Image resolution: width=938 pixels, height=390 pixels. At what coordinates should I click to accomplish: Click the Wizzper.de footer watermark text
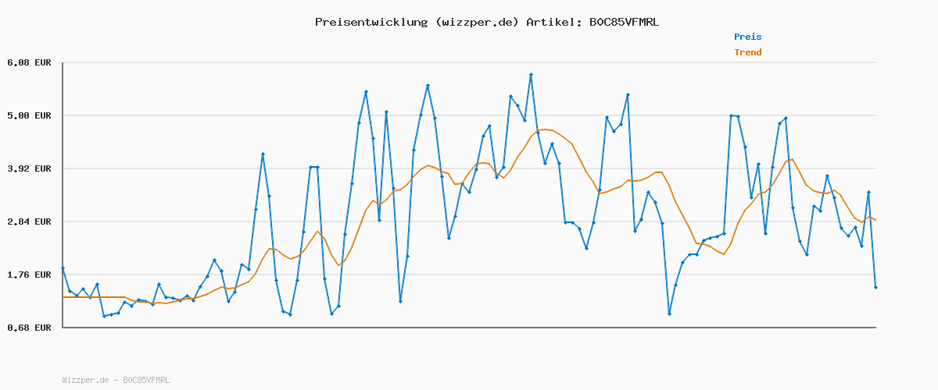click(116, 380)
